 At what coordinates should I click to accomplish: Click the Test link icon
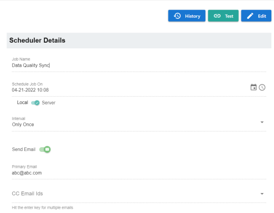217,16
